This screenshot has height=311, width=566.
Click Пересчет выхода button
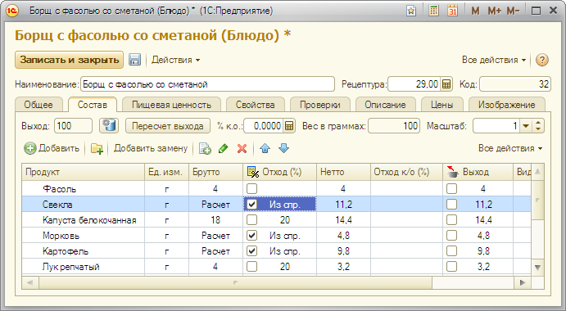coord(167,126)
